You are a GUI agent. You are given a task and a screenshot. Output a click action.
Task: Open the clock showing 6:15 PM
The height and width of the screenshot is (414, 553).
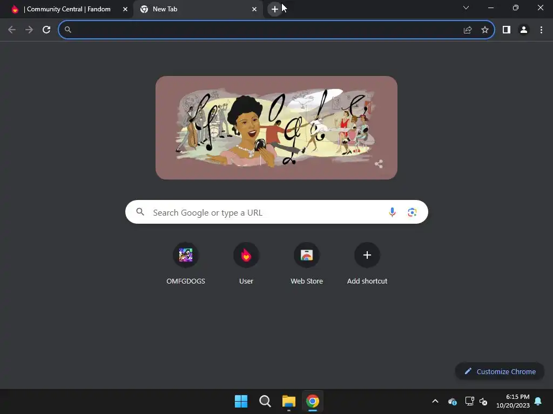[513, 401]
